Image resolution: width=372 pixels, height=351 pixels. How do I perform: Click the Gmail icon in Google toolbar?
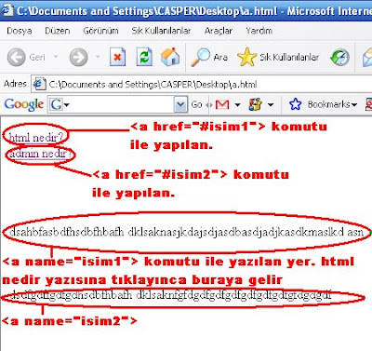222,104
